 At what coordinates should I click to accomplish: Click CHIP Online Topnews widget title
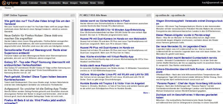tap(16, 15)
